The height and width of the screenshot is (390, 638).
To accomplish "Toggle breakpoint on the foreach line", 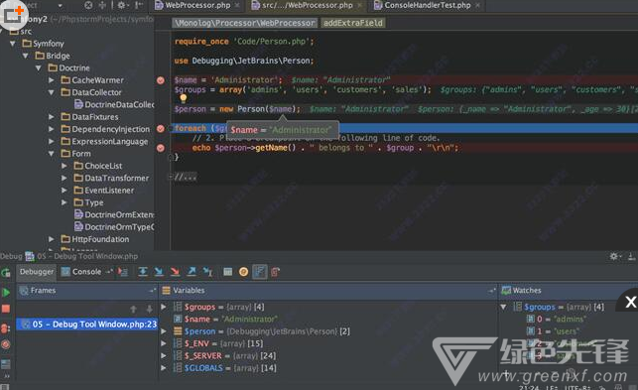I will [x=161, y=129].
